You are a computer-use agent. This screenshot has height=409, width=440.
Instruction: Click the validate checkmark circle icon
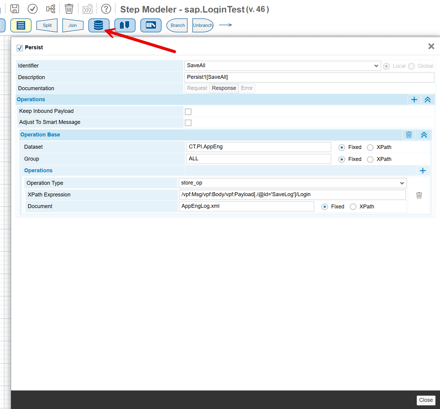(x=33, y=9)
